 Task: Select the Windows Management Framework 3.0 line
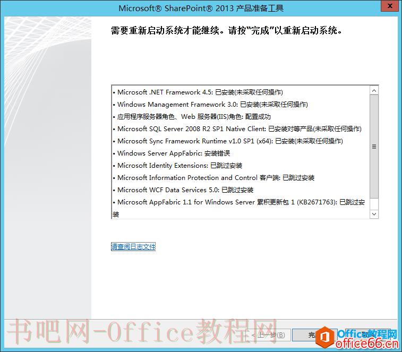click(x=210, y=105)
